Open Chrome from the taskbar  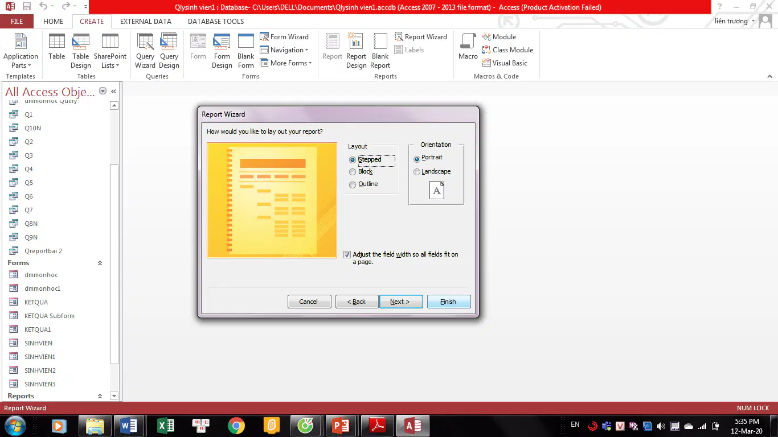click(x=236, y=426)
